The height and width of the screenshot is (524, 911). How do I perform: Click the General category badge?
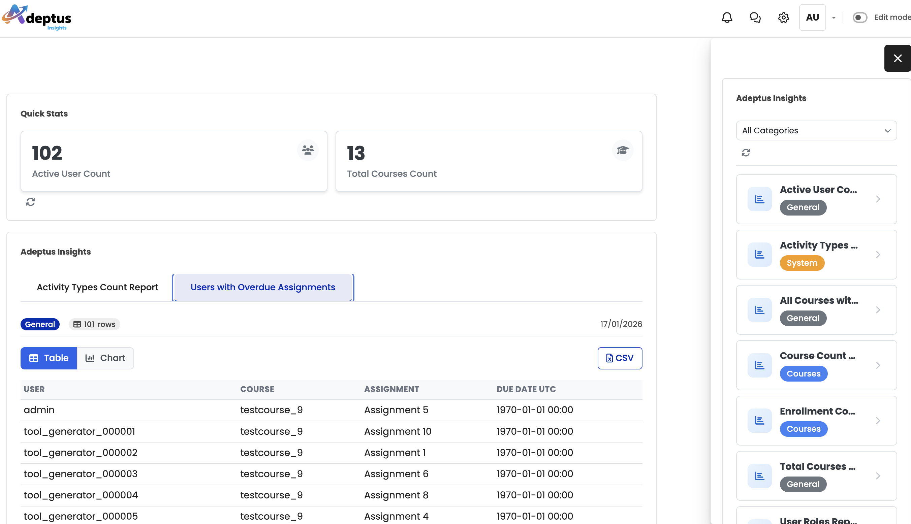click(40, 324)
